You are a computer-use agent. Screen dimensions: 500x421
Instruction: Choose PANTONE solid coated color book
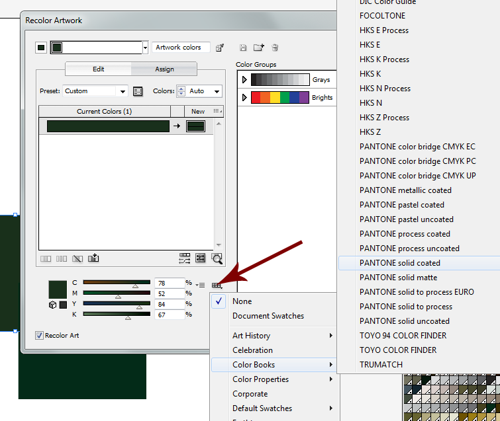click(419, 263)
